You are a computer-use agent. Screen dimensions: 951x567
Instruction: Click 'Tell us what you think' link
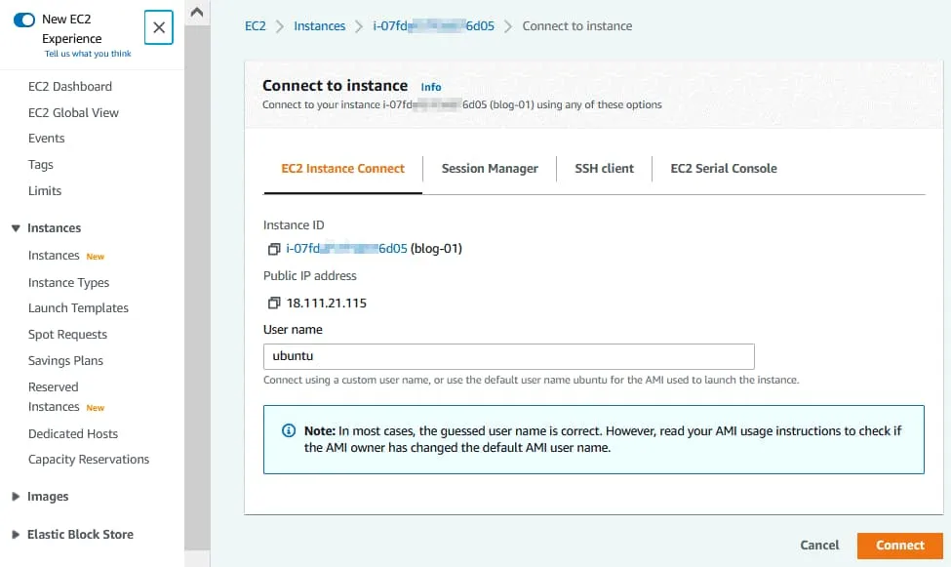point(88,54)
